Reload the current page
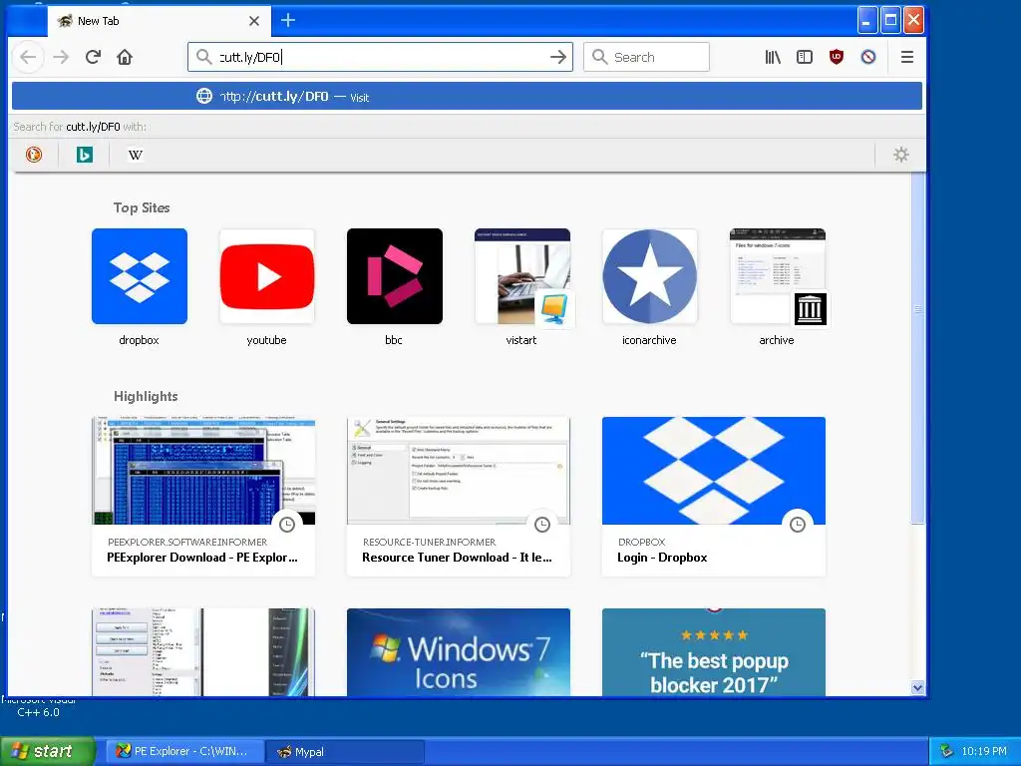1021x766 pixels. 93,57
